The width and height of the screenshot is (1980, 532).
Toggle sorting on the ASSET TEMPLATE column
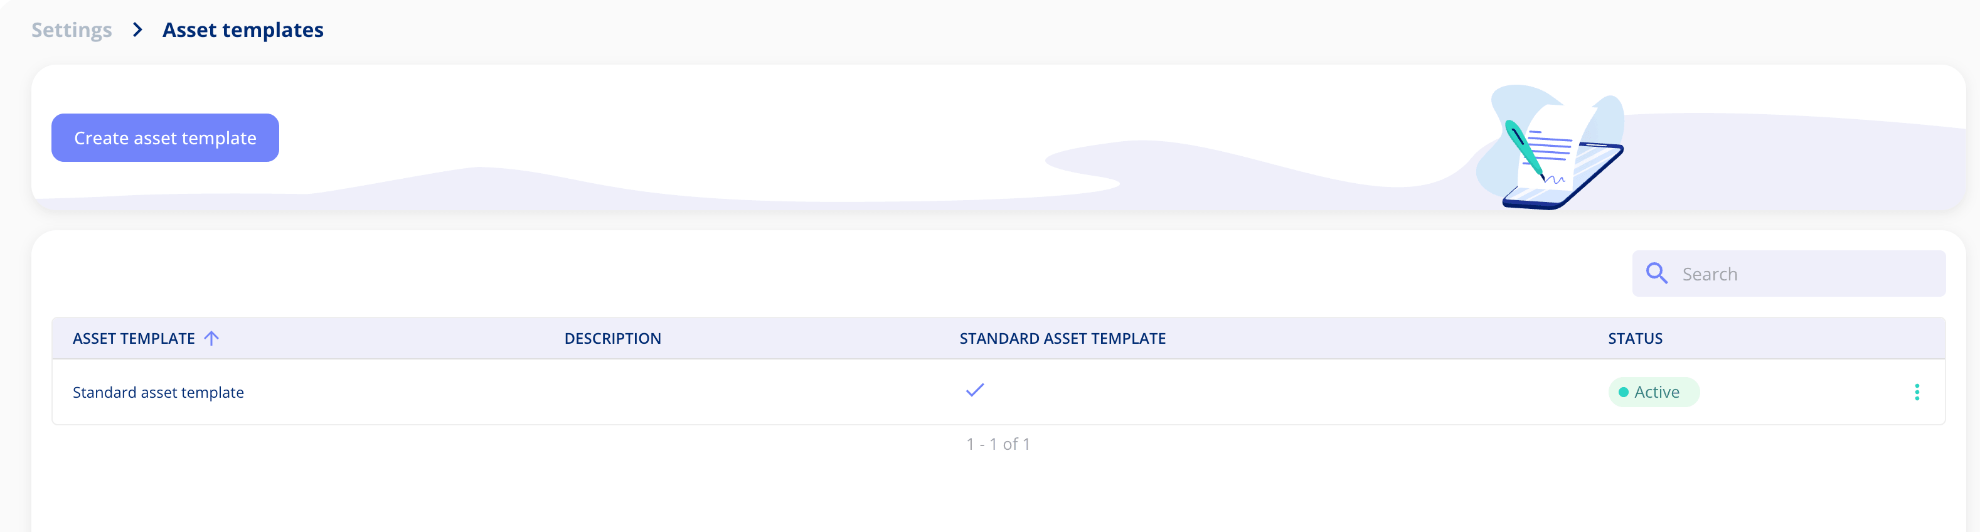pos(134,338)
